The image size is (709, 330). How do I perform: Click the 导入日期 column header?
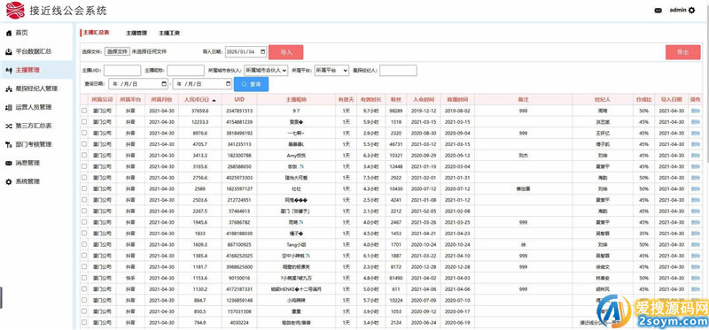[x=671, y=99]
